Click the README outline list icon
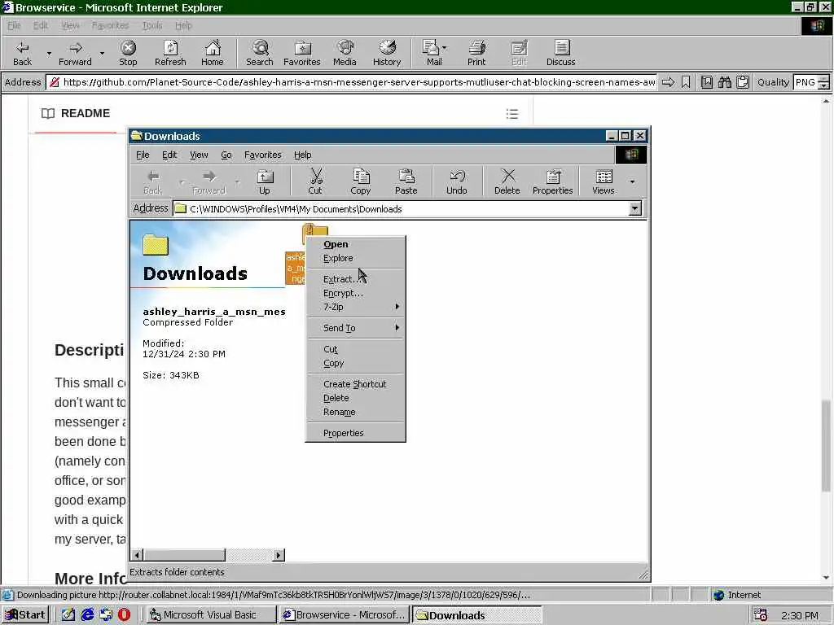The image size is (834, 625). click(x=512, y=114)
